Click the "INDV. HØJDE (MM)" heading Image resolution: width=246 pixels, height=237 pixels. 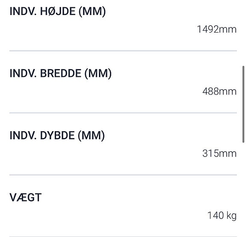58,12
